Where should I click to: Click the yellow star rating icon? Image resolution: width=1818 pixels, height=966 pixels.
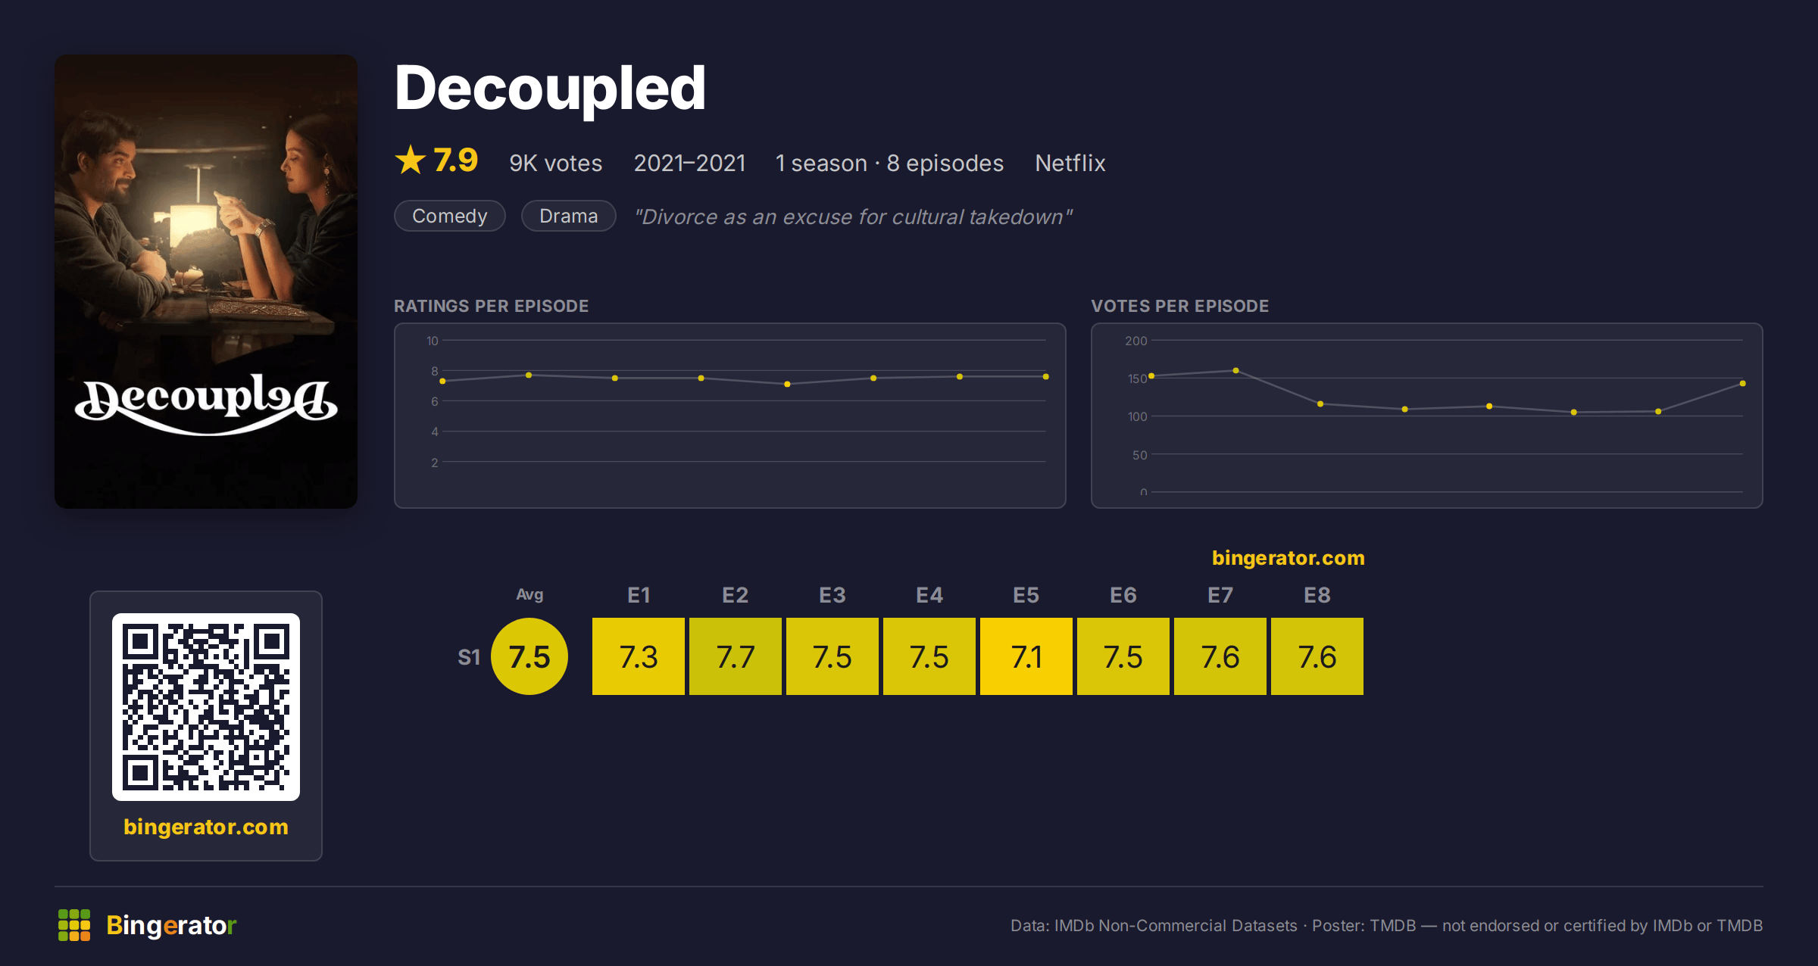tap(411, 160)
